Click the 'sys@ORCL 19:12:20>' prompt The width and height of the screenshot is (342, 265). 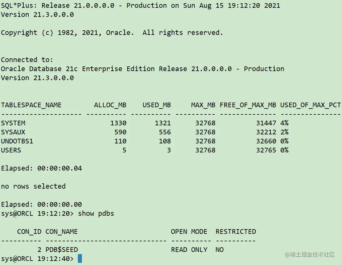click(37, 213)
